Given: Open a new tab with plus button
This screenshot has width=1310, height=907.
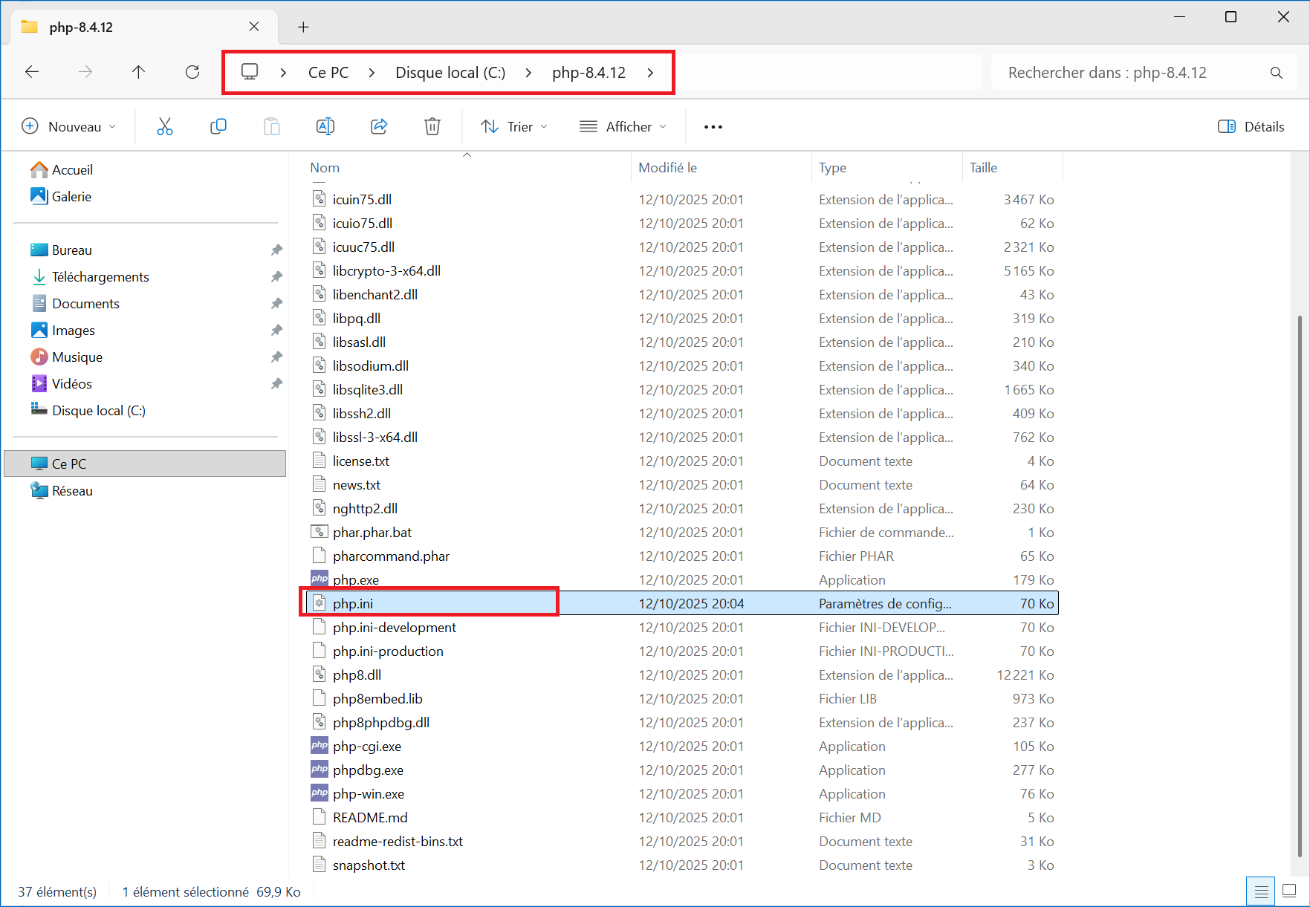Looking at the screenshot, I should click(303, 27).
